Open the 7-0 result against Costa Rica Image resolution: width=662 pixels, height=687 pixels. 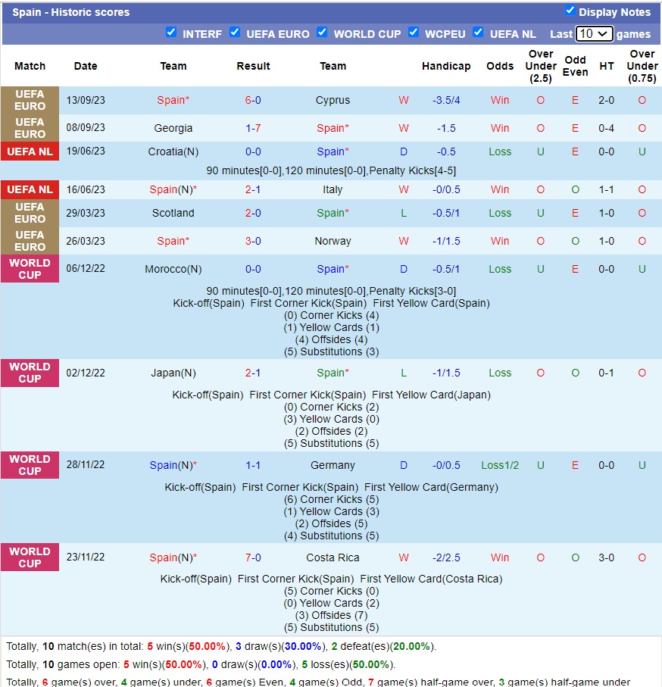click(x=253, y=557)
